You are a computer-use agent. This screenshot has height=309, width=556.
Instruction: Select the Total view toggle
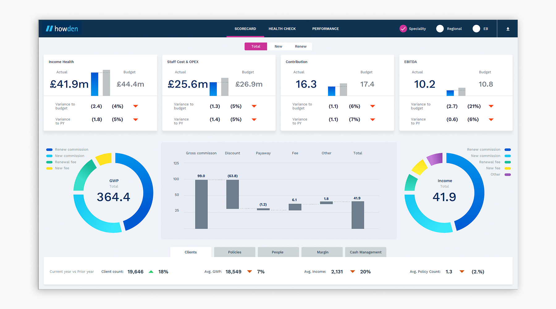click(256, 46)
